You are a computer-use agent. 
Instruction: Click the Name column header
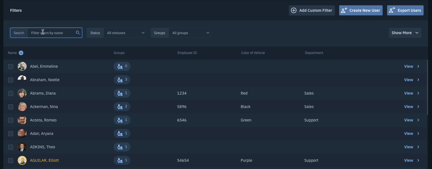pos(12,53)
